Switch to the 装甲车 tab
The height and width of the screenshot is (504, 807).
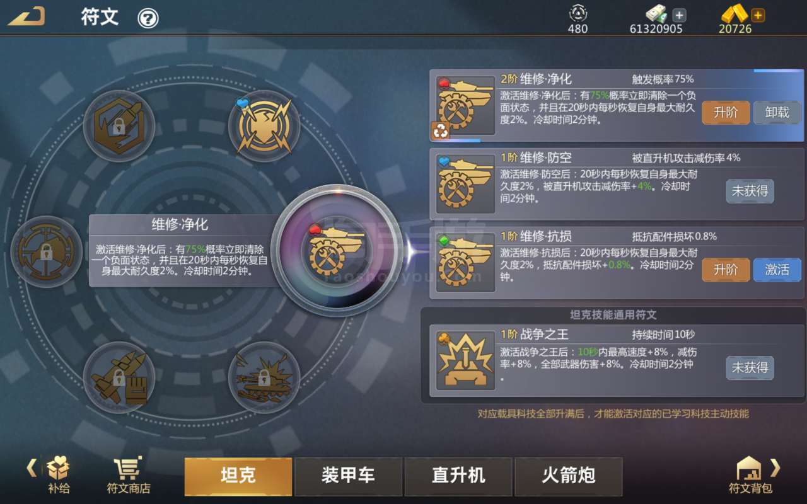[348, 476]
